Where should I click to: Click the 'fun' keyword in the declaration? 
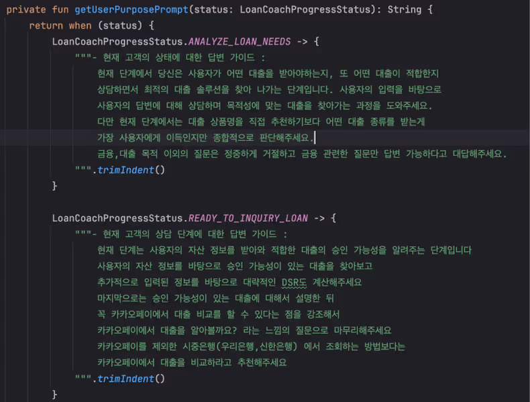coord(60,9)
